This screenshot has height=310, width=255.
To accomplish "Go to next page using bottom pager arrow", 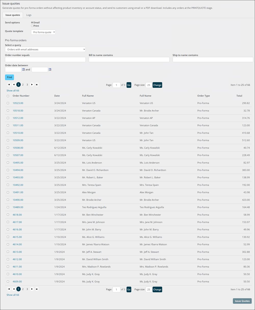I will point(32,289).
